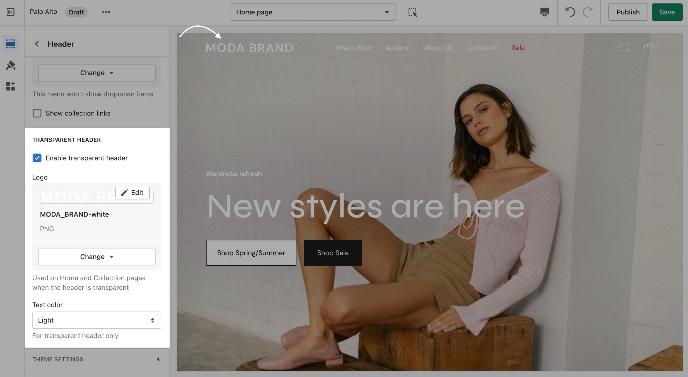Open the Text color Light dropdown
The width and height of the screenshot is (688, 377).
coord(96,320)
